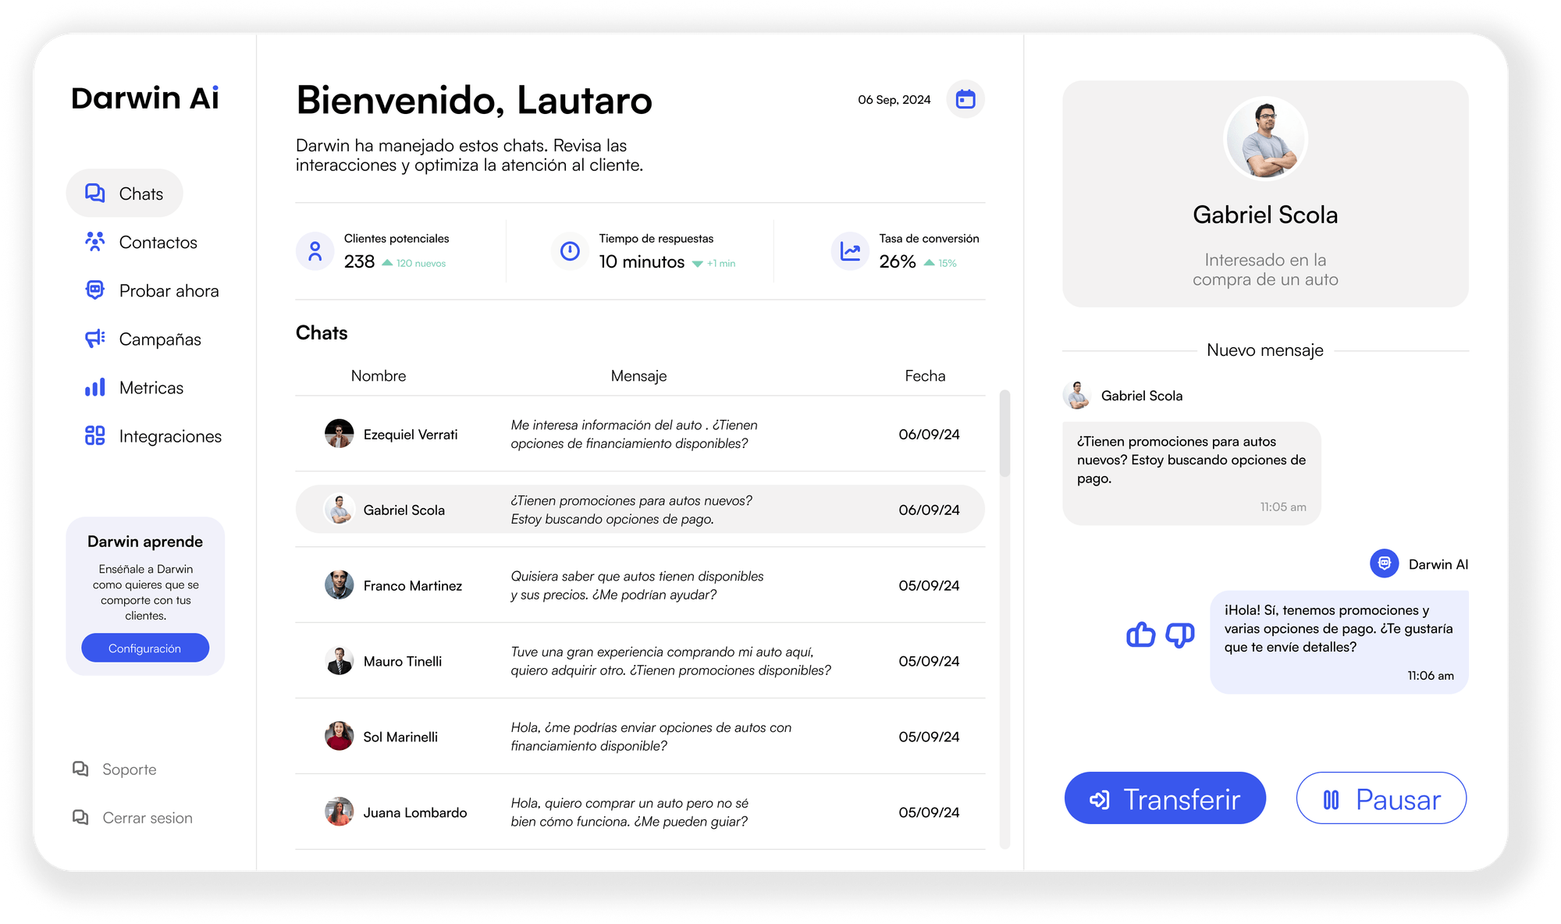Viewport: 1561px width, 924px height.
Task: Click the Transferir button
Action: point(1165,798)
